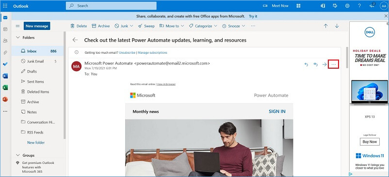389x177 pixels.
Task: Open the Junk dropdown arrow
Action: [x=131, y=26]
